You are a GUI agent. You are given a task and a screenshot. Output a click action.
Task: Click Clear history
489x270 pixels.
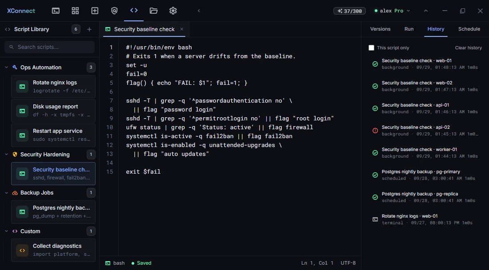click(x=468, y=48)
